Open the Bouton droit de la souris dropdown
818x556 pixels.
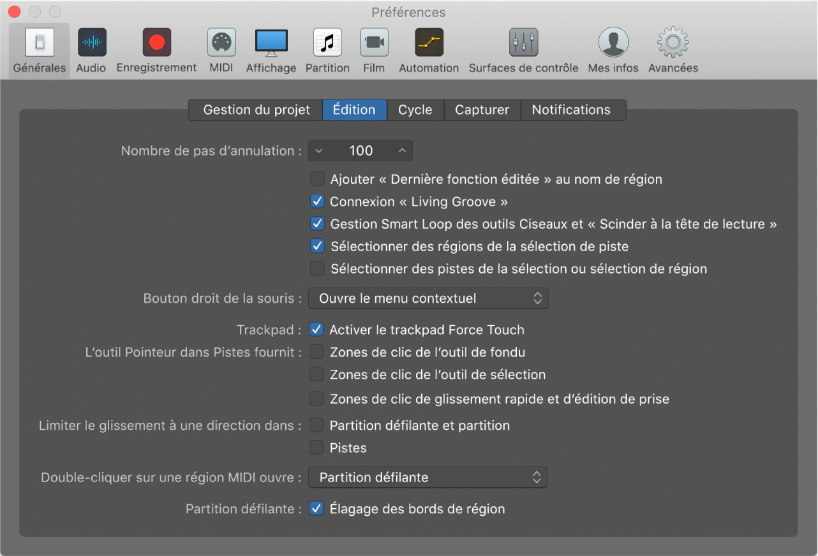(x=428, y=298)
